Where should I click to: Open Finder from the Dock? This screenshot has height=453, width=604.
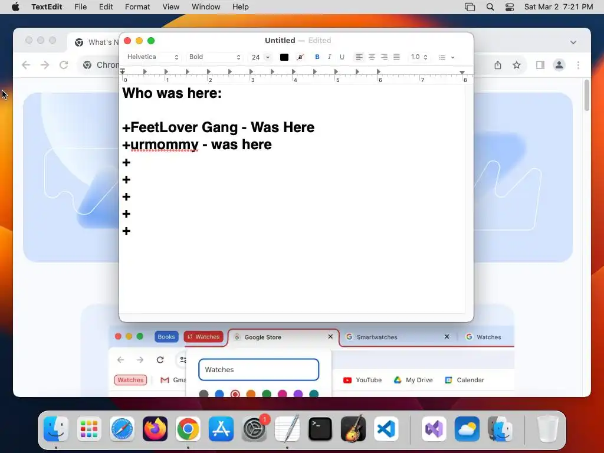pyautogui.click(x=56, y=429)
